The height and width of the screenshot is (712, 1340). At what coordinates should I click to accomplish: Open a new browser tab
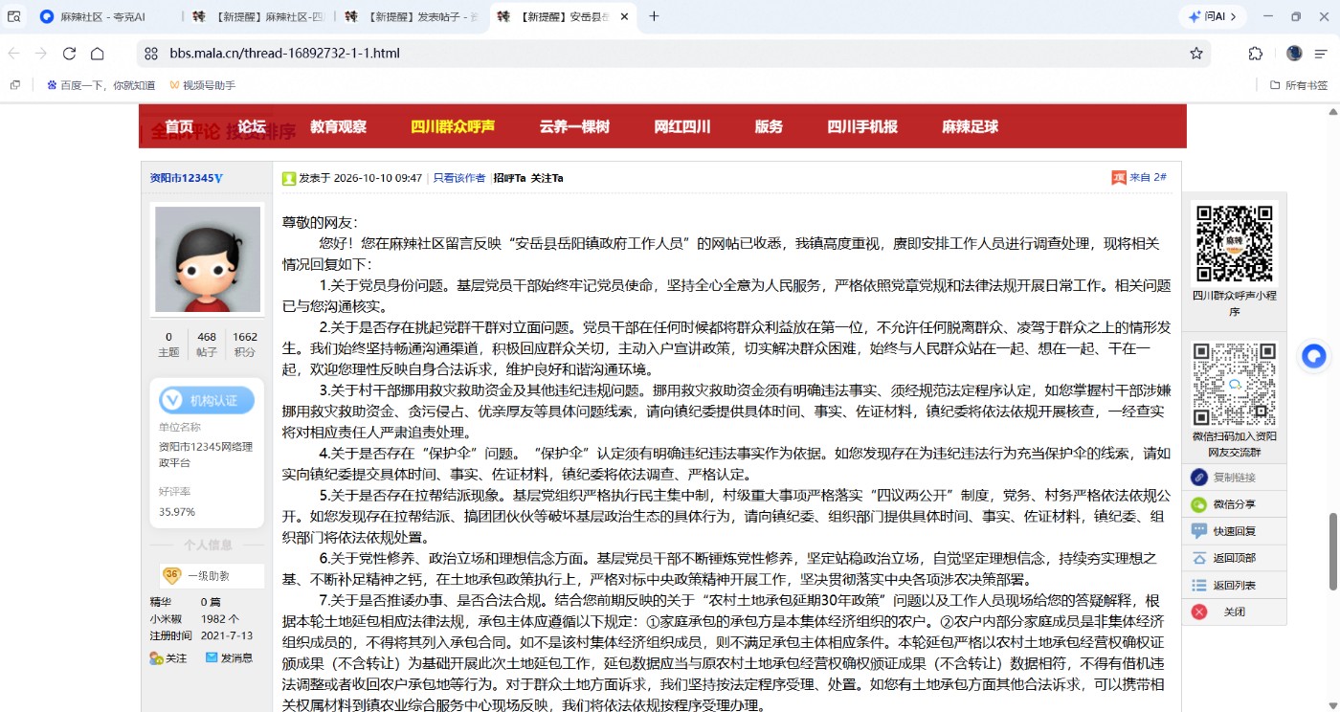click(654, 16)
